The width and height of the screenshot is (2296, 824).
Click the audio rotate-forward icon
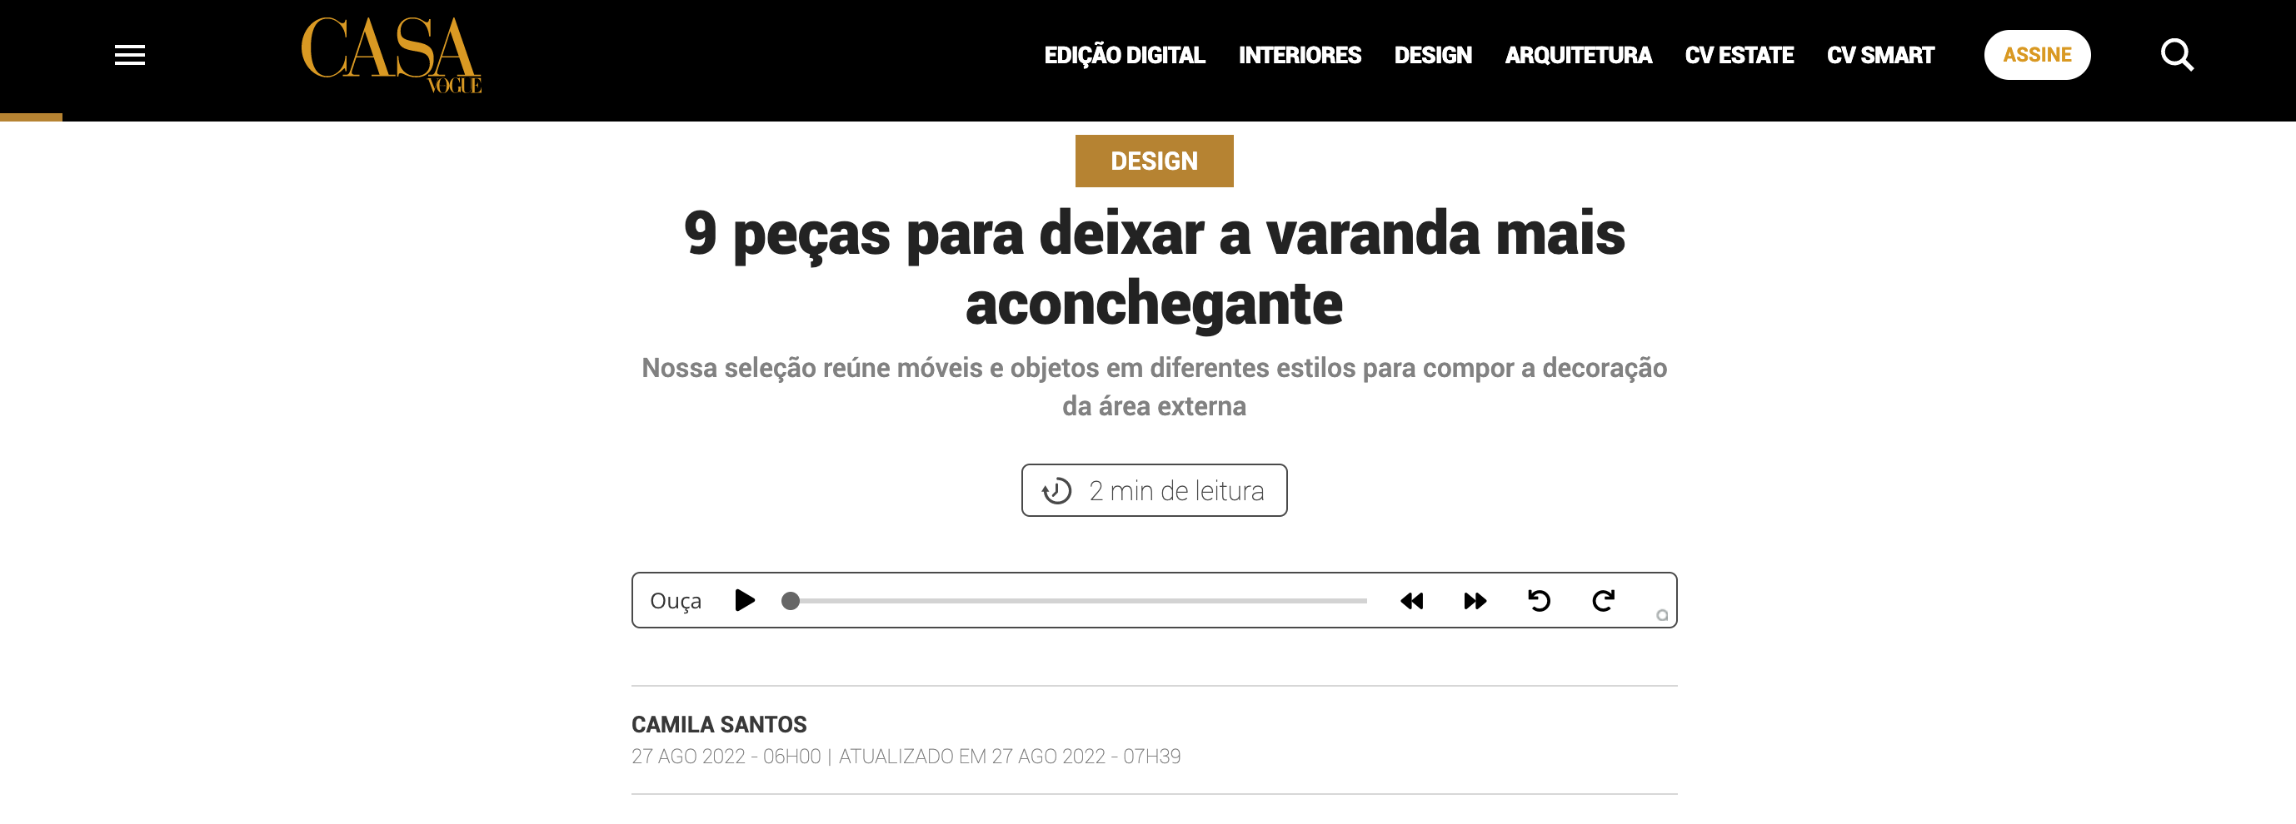(x=1604, y=600)
